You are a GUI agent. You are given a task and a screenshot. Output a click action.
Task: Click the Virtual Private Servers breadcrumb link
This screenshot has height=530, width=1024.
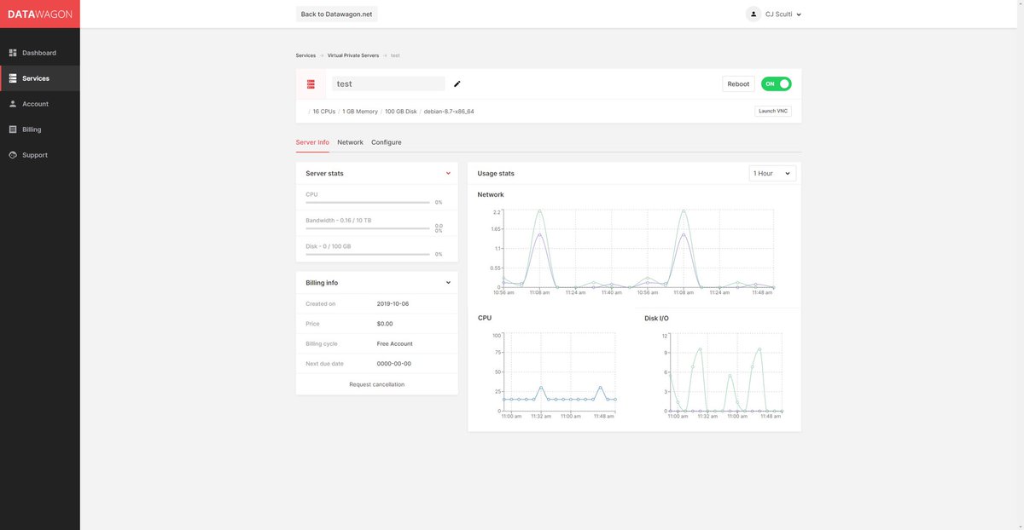click(x=353, y=55)
